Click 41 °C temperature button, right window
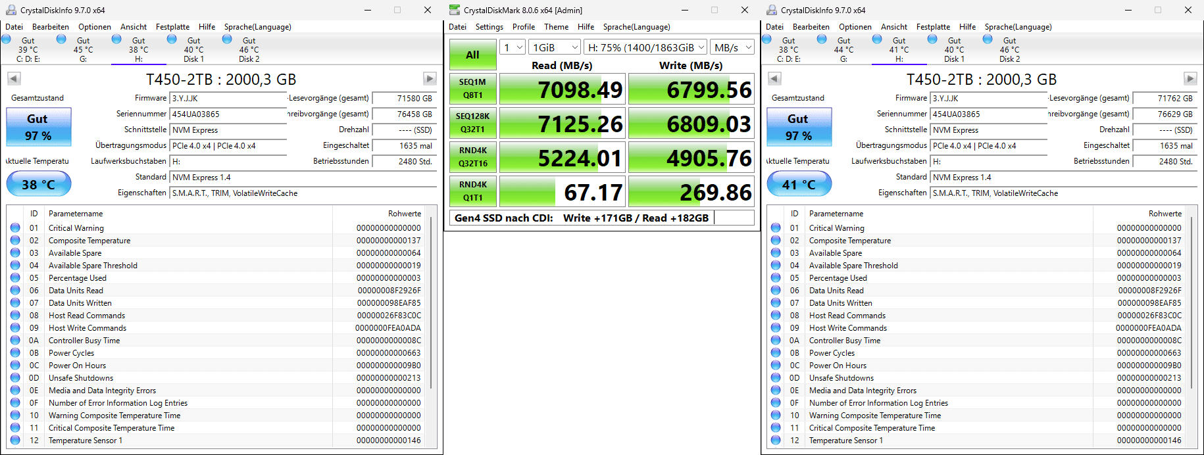Image resolution: width=1204 pixels, height=455 pixels. (x=799, y=184)
